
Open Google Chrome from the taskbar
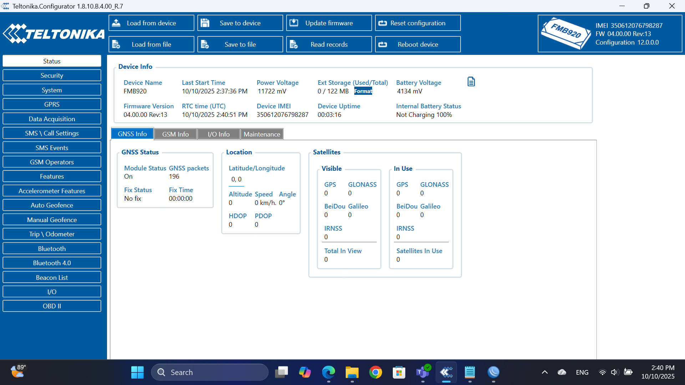click(375, 372)
